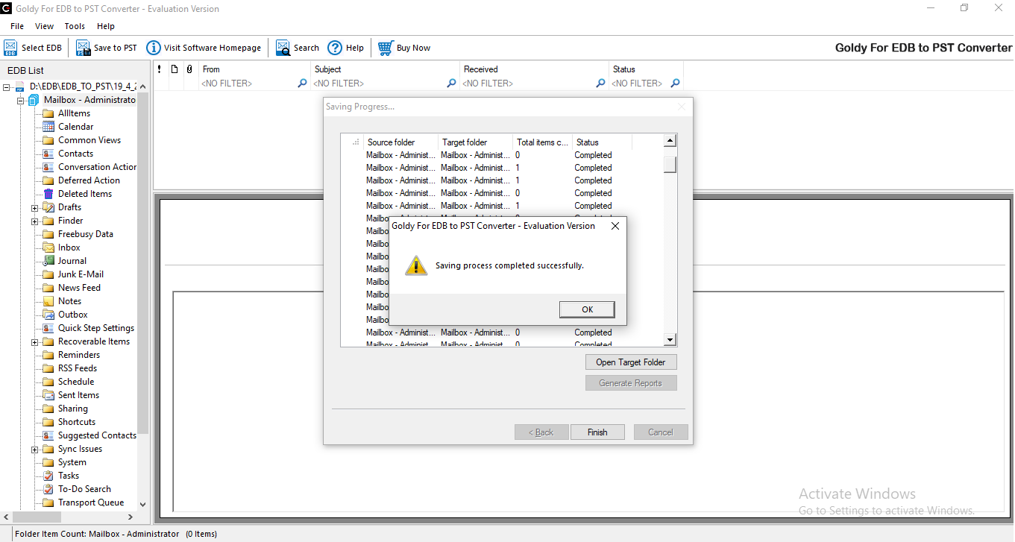The width and height of the screenshot is (1015, 542).
Task: Select the Deferred Action folder
Action: (89, 180)
